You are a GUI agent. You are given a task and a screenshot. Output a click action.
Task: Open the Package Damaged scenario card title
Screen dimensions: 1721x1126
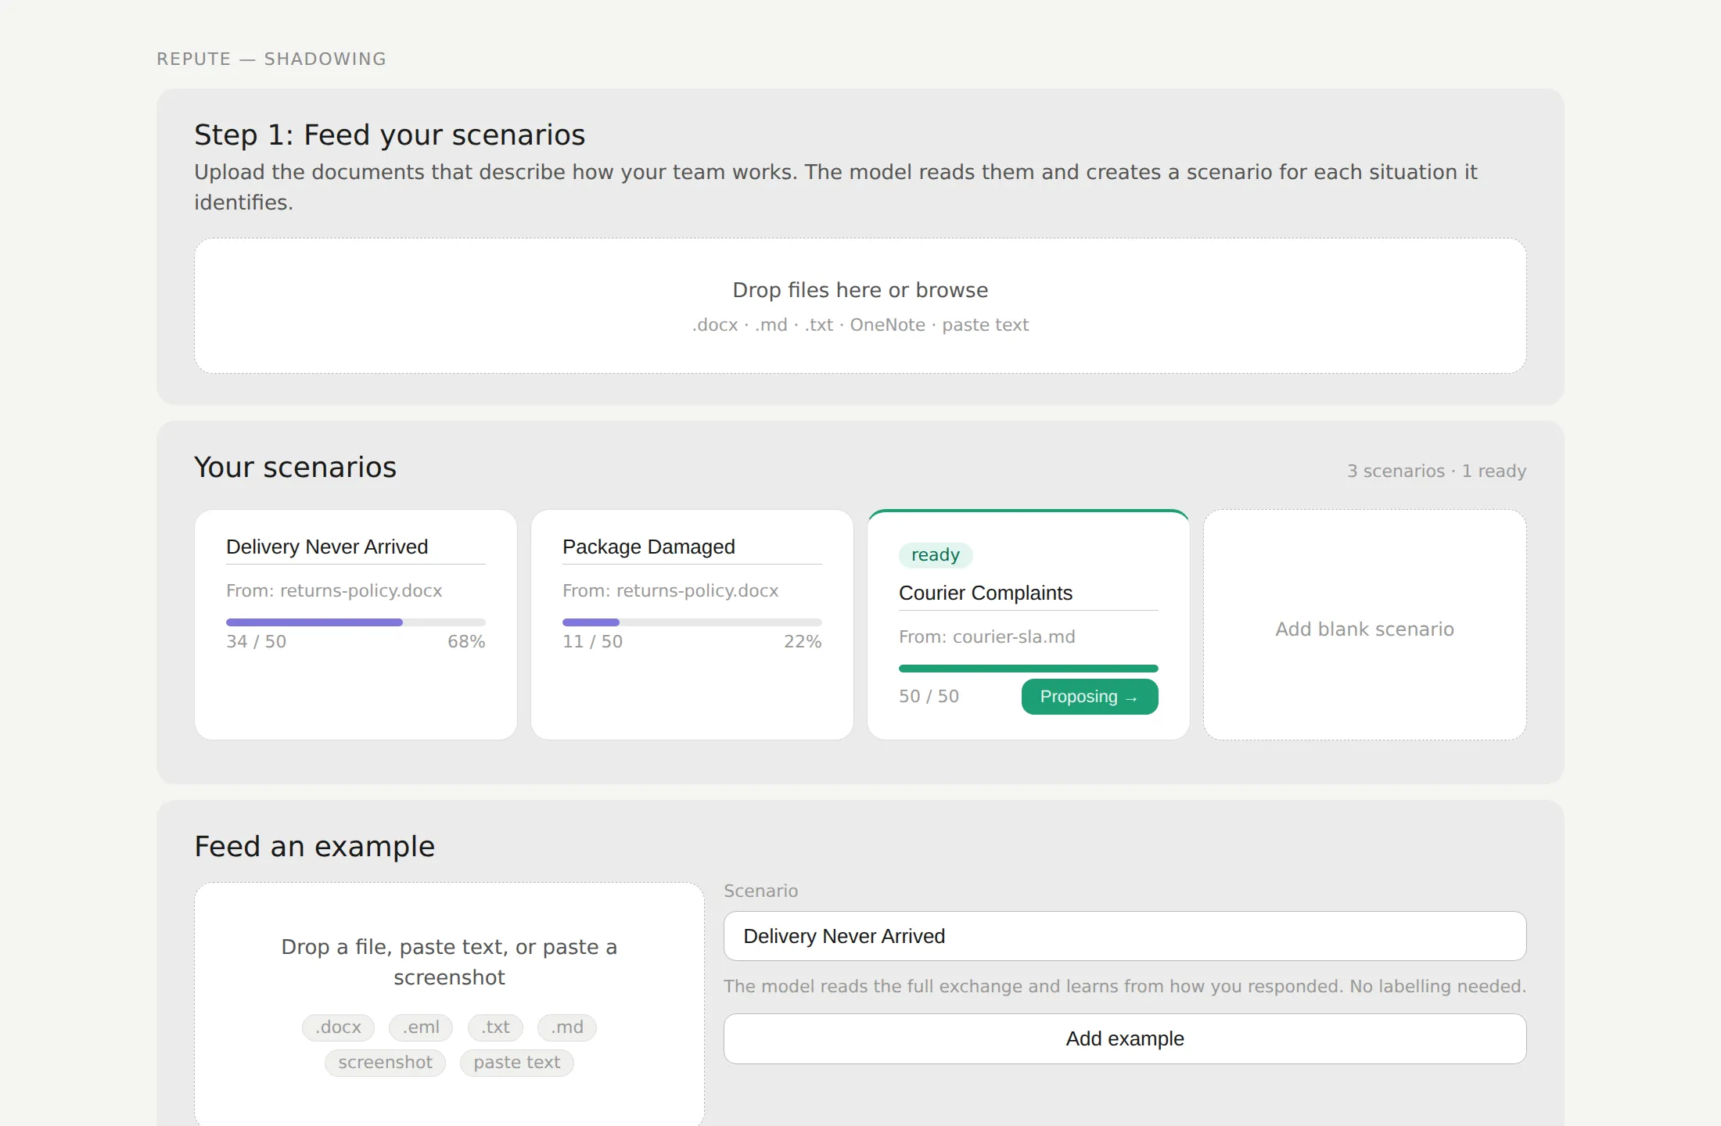(x=692, y=547)
